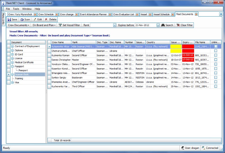Image resolution: width=225 pixels, height=153 pixels.
Task: Click red expiry cell for Eames Christopher
Action: point(188,60)
